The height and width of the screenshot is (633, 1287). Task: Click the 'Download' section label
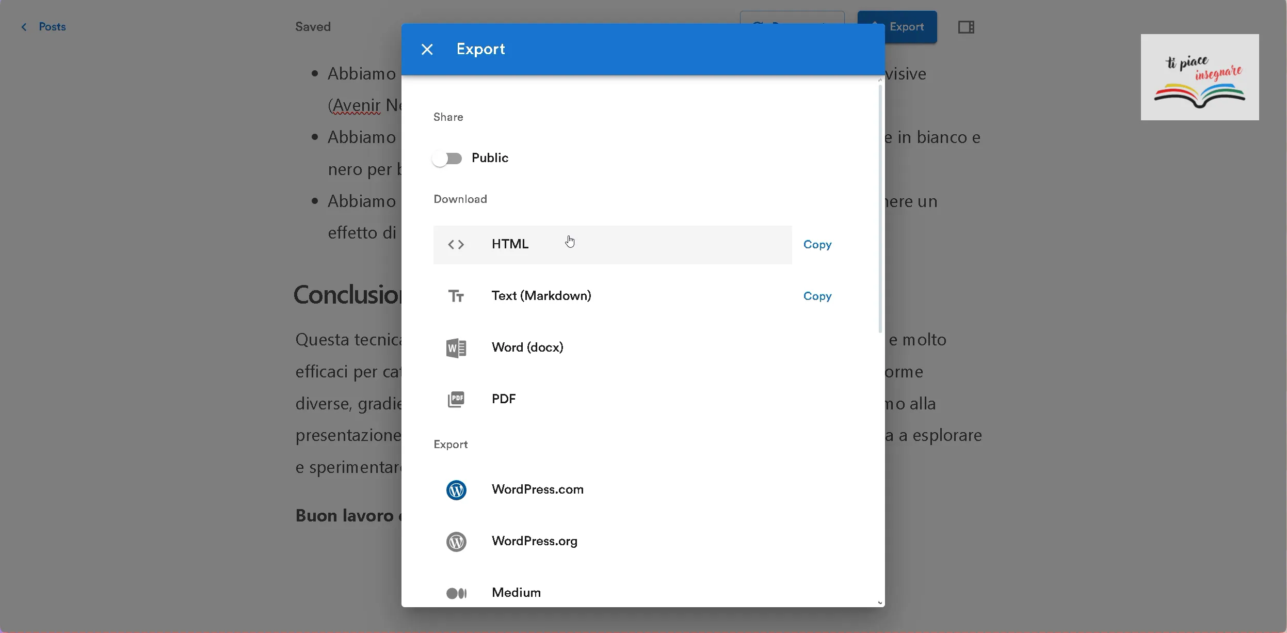pyautogui.click(x=460, y=199)
